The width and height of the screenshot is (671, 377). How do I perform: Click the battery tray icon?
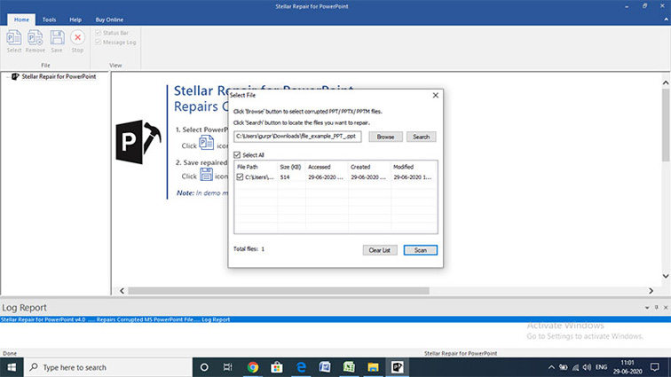[563, 367]
